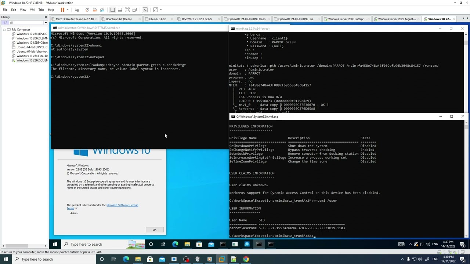Open the guest notification center
The height and width of the screenshot is (264, 470).
click(x=462, y=244)
